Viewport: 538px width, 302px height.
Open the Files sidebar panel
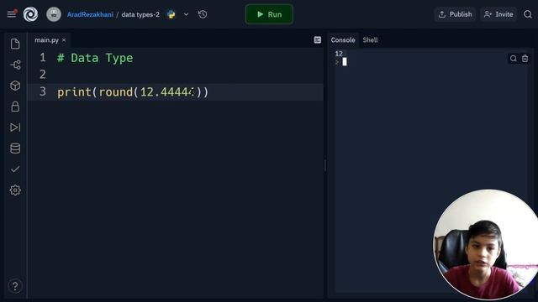tap(15, 44)
